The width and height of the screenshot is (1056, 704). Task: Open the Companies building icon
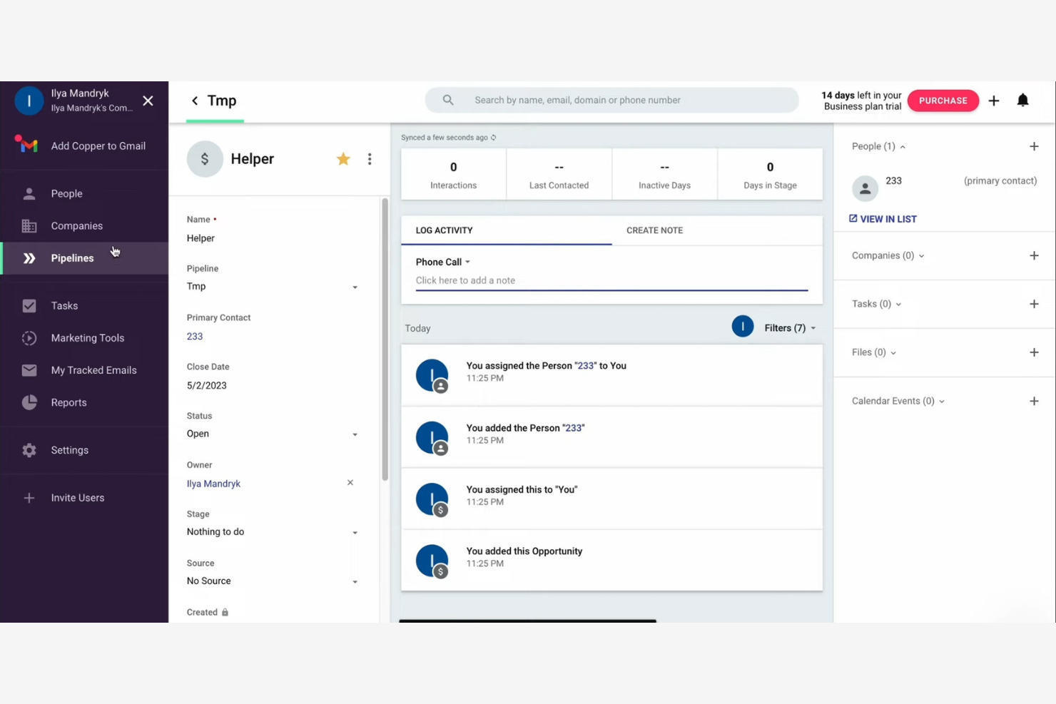click(29, 226)
